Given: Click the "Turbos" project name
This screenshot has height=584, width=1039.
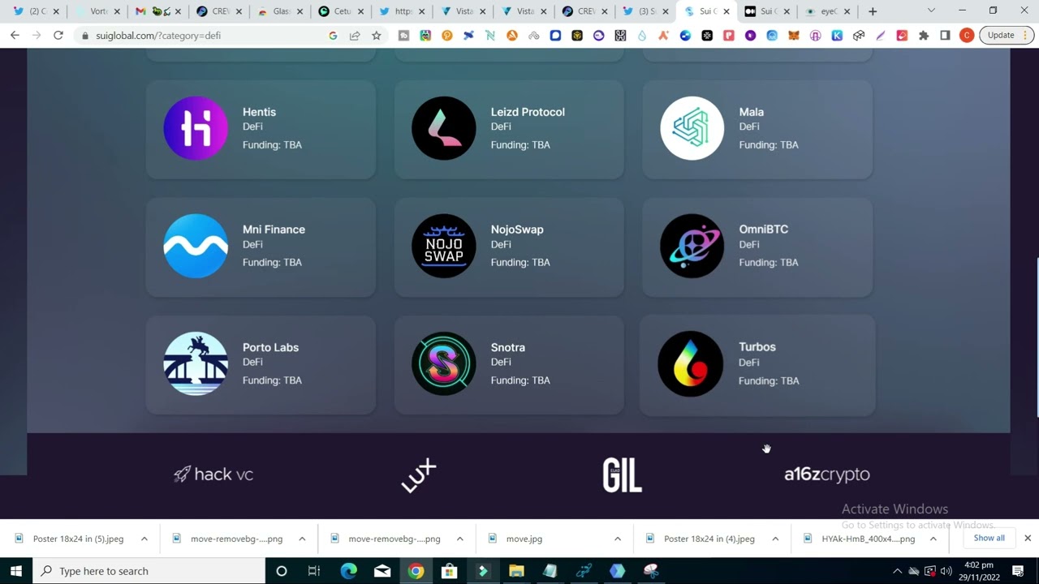Looking at the screenshot, I should (x=757, y=346).
